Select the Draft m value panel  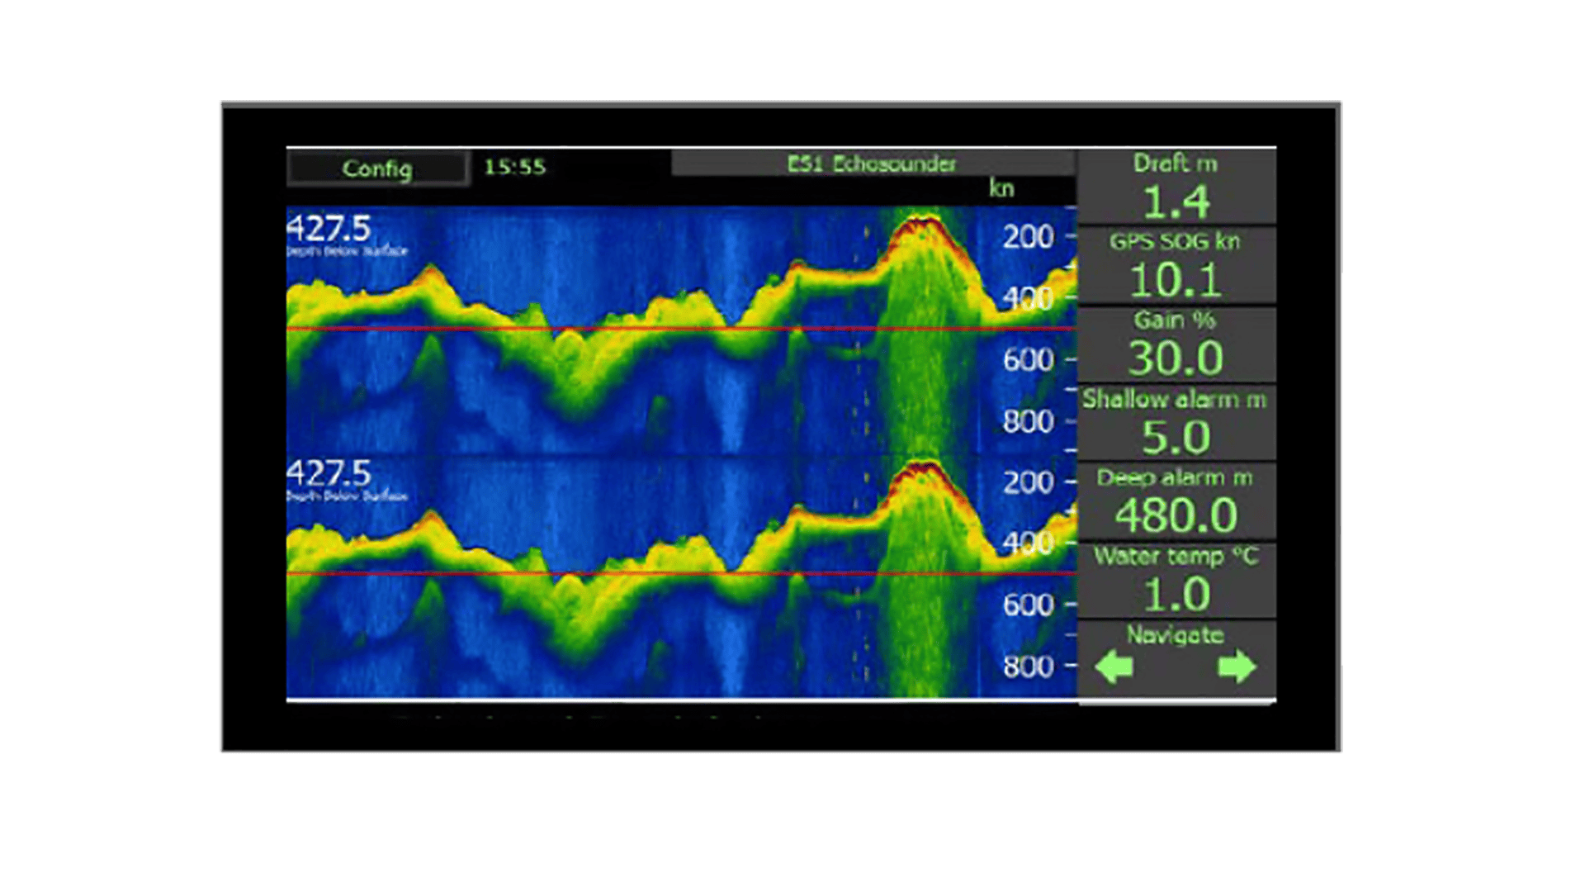pyautogui.click(x=1176, y=187)
